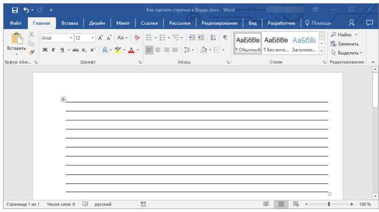Click Найти to search the document

pos(341,35)
